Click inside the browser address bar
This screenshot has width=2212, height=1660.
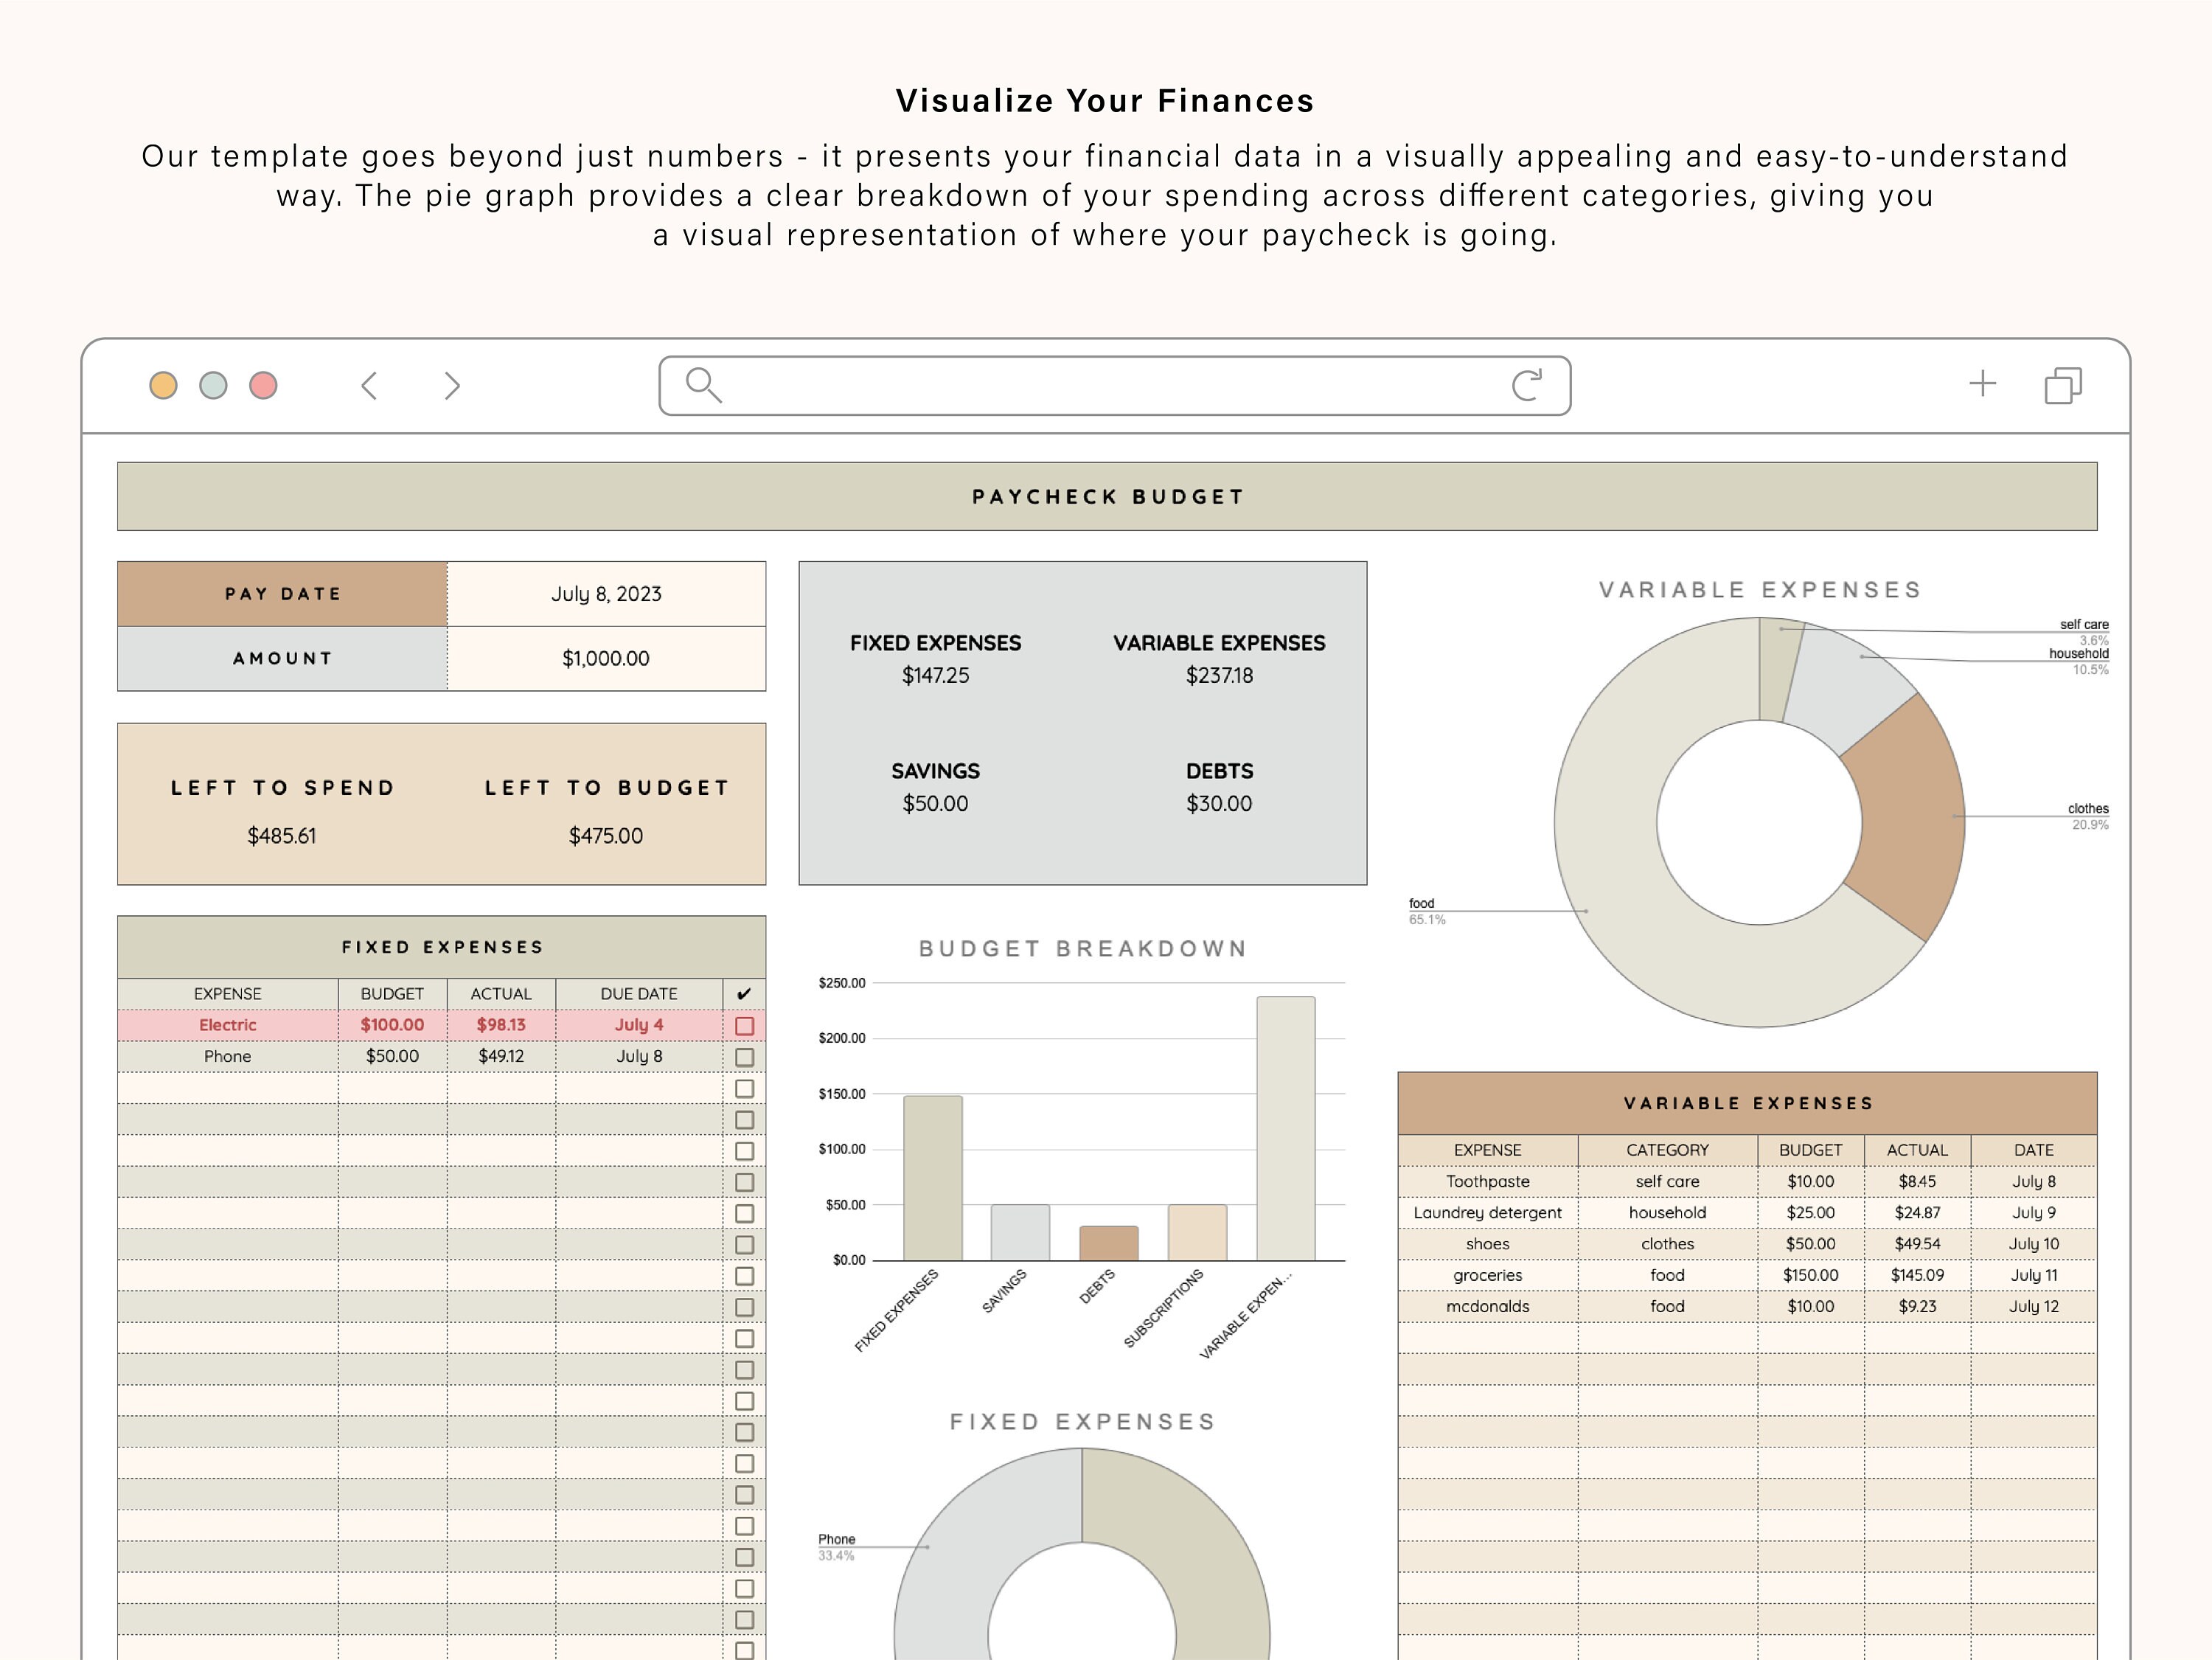click(x=1100, y=387)
